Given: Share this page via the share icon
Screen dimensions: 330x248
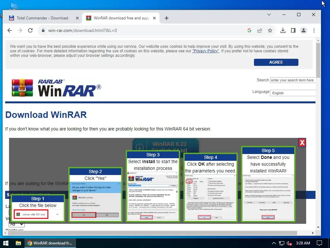Looking at the screenshot, I should pos(260,30).
